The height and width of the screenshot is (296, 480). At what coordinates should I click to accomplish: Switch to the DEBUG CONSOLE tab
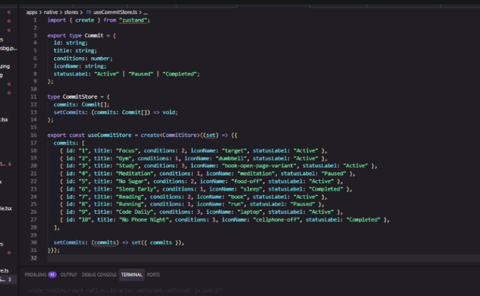tap(99, 274)
